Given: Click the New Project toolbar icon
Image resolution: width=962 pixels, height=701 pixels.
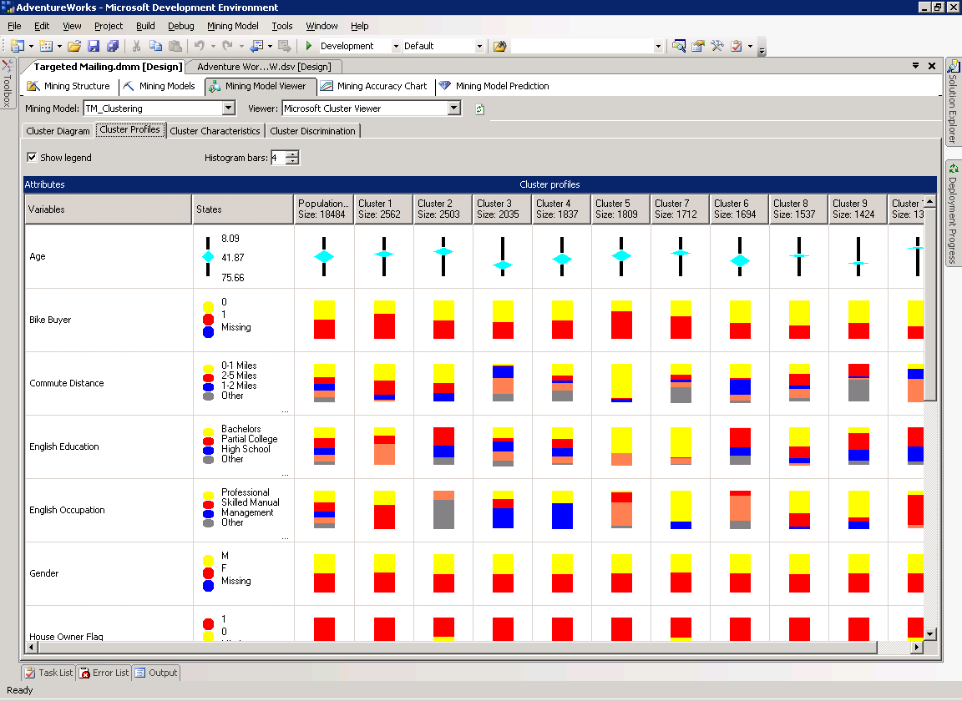Looking at the screenshot, I should [x=18, y=46].
